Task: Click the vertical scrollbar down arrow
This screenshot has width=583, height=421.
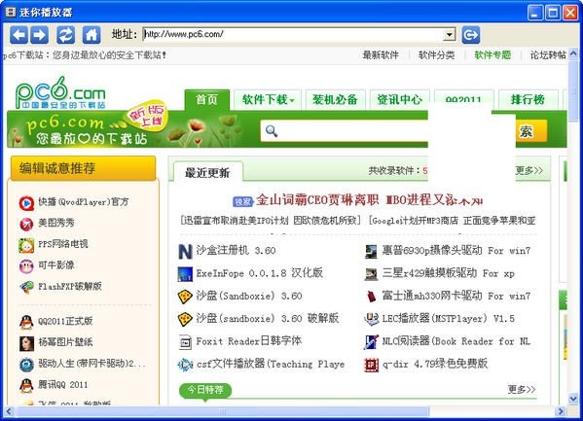Action: tap(573, 399)
